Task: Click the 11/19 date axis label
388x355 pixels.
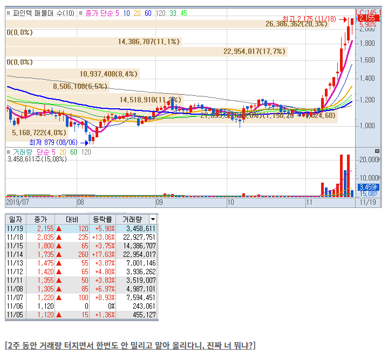Action: click(367, 203)
